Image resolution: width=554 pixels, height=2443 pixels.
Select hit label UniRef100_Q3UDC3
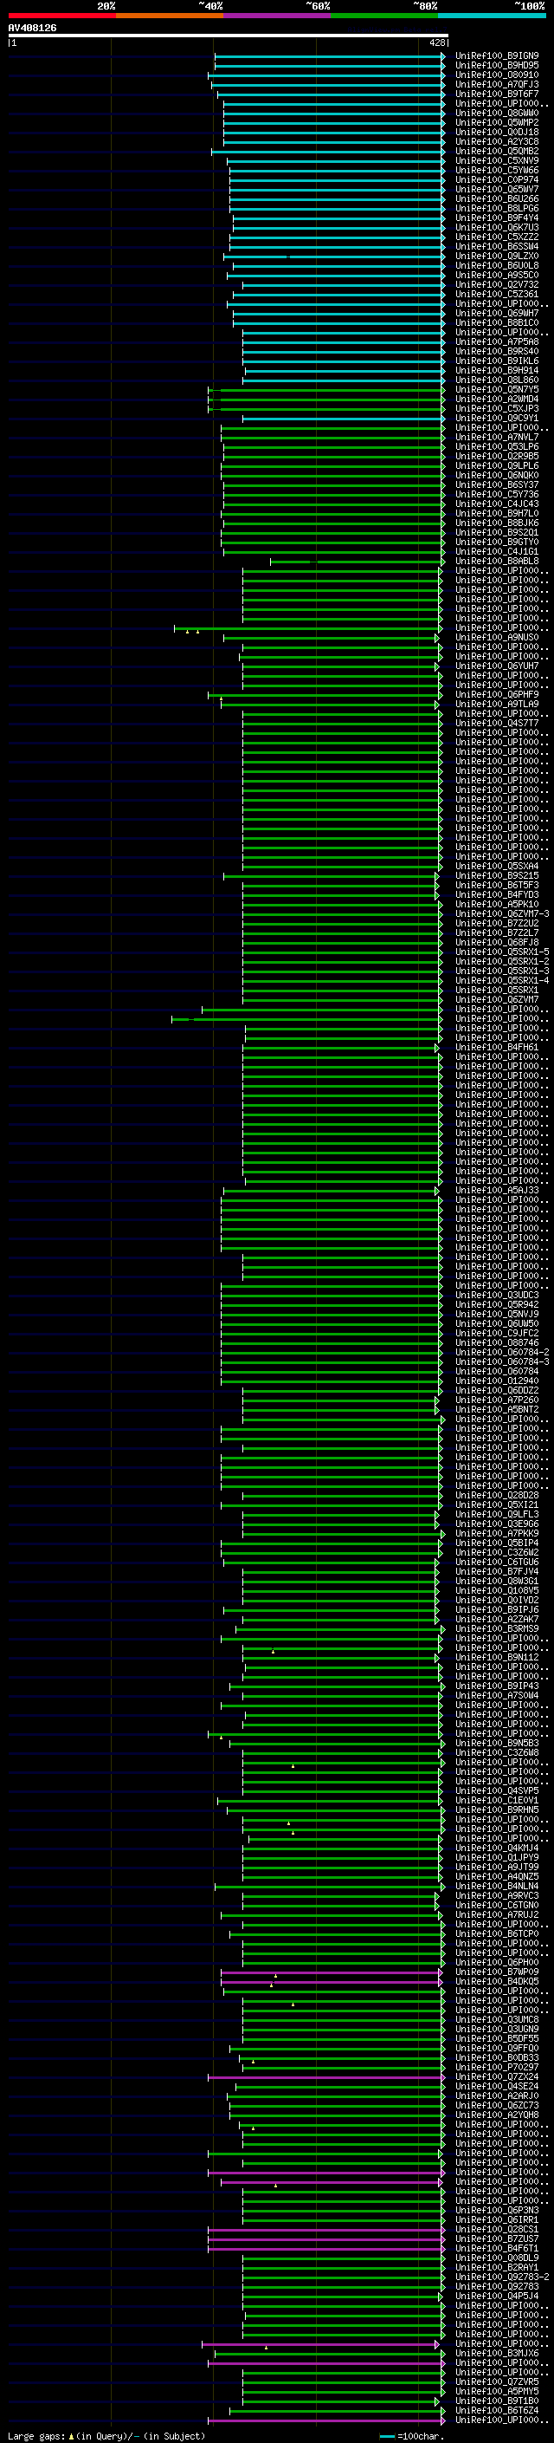tap(497, 1295)
